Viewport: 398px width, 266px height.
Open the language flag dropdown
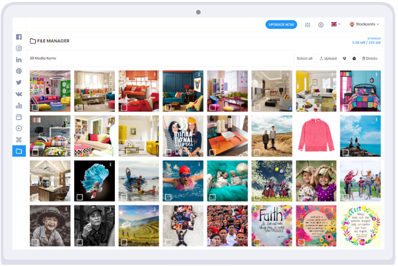click(x=336, y=24)
